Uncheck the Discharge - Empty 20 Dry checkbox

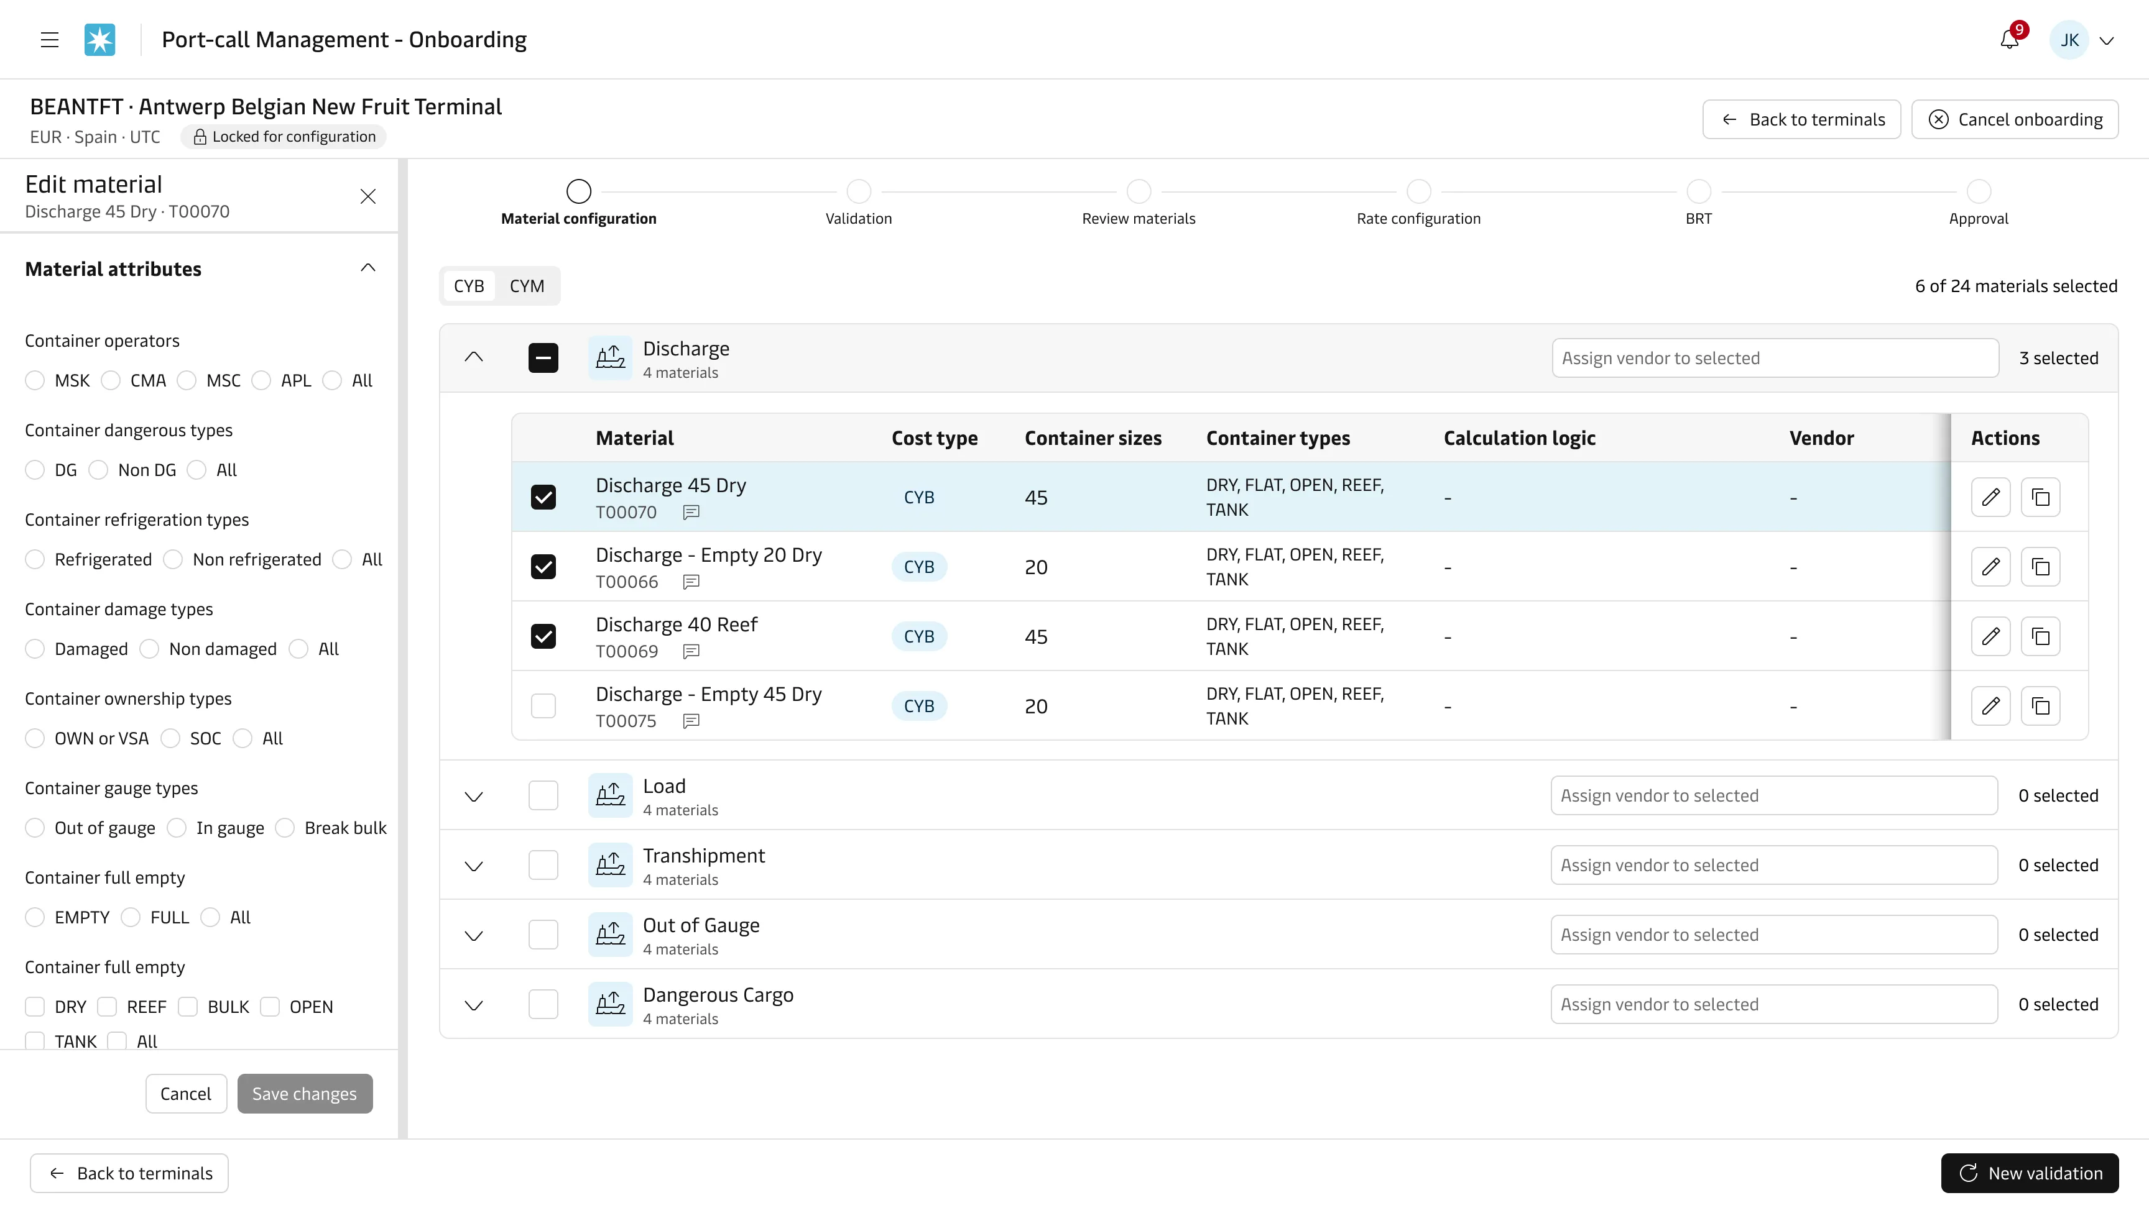(543, 567)
